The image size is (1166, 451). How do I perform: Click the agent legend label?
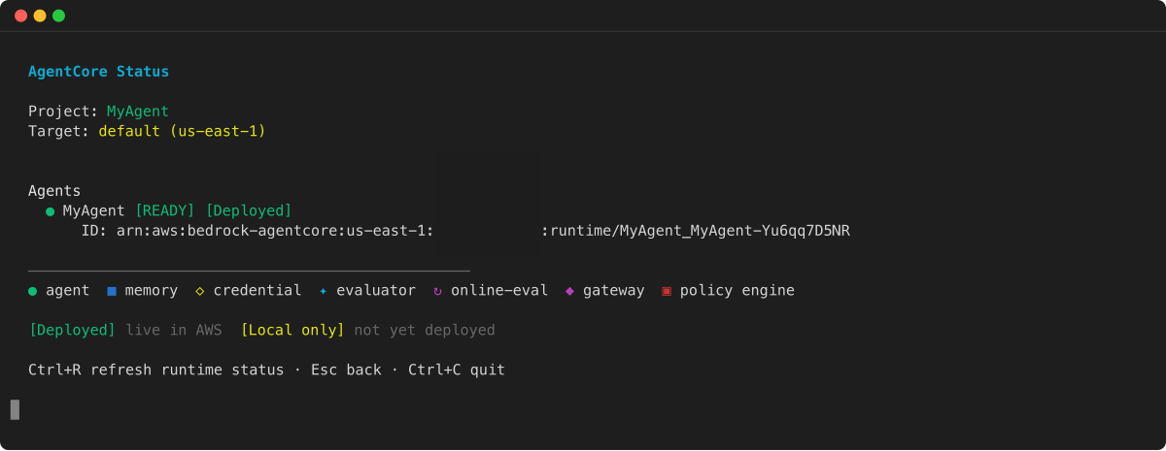68,291
